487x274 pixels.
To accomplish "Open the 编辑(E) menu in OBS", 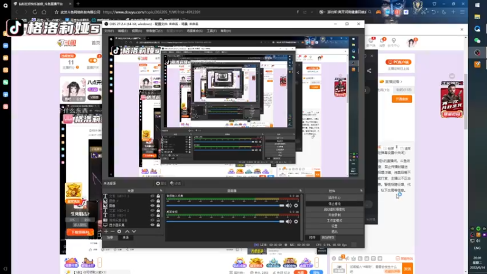I will pos(123,31).
